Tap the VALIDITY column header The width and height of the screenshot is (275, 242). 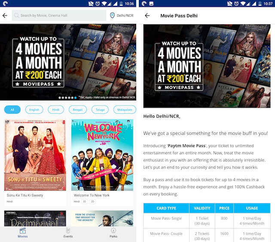pyautogui.click(x=202, y=208)
